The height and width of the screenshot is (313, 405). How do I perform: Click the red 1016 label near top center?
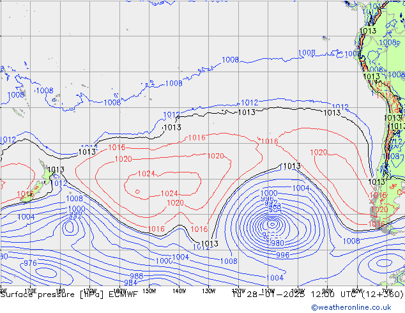196,138
